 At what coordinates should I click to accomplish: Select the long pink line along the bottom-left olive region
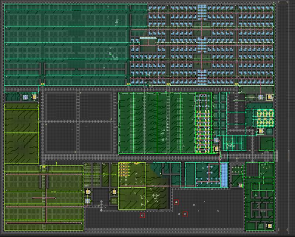point(44,223)
